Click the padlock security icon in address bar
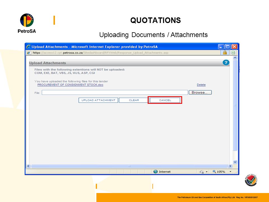The image size is (269, 202). click(225, 52)
